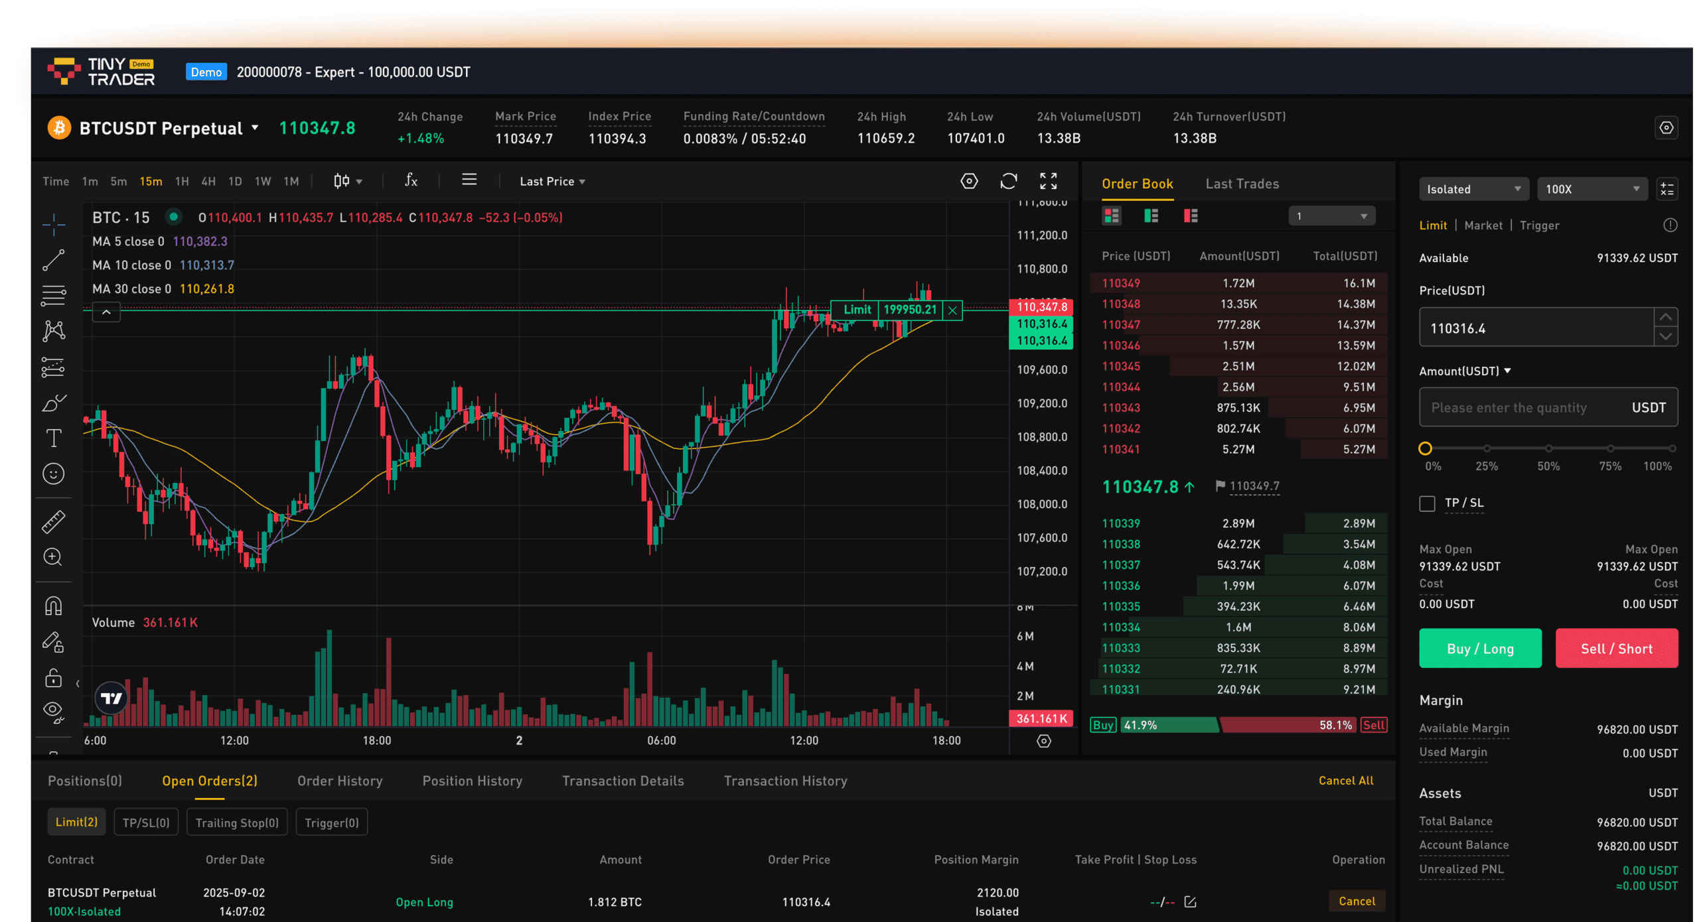Lock all drawings with the padlock icon
The height and width of the screenshot is (922, 1699).
54,677
